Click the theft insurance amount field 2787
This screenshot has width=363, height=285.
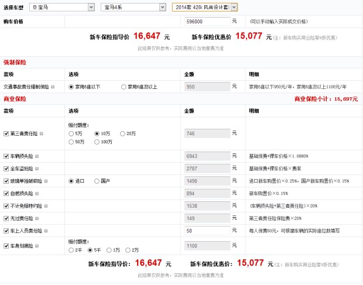207,169
